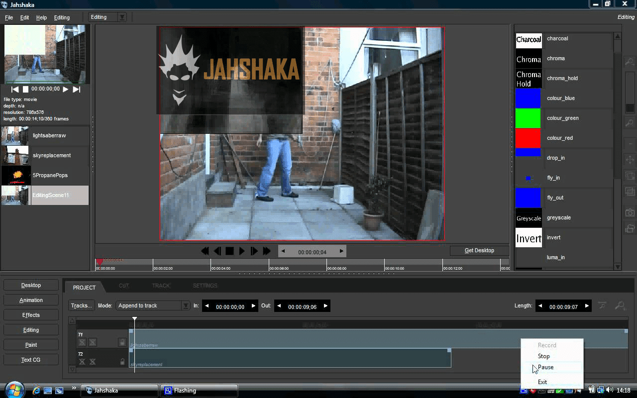This screenshot has width=637, height=398.
Task: Toggle second mute icon on track T2
Action: coord(93,362)
